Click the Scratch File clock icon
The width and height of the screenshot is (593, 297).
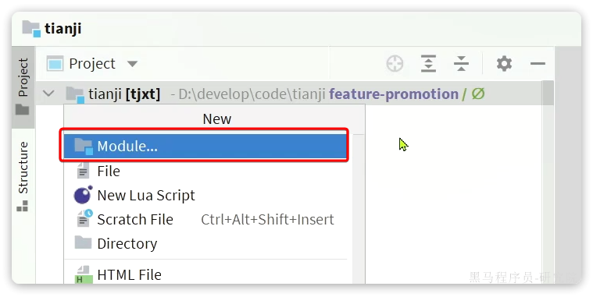[x=84, y=218]
